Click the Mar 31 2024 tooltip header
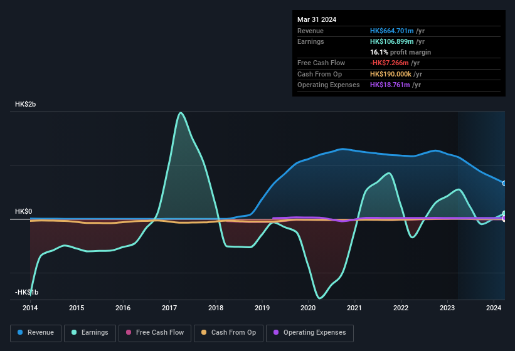The height and width of the screenshot is (351, 515). click(x=317, y=19)
